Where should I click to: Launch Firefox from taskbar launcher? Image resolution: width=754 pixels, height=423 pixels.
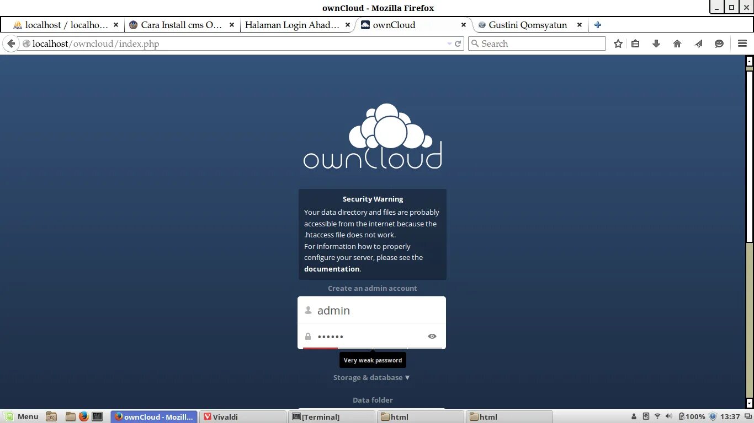click(83, 417)
